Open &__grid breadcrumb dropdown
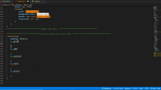This screenshot has height=90, width=161. pyautogui.click(x=29, y=5)
